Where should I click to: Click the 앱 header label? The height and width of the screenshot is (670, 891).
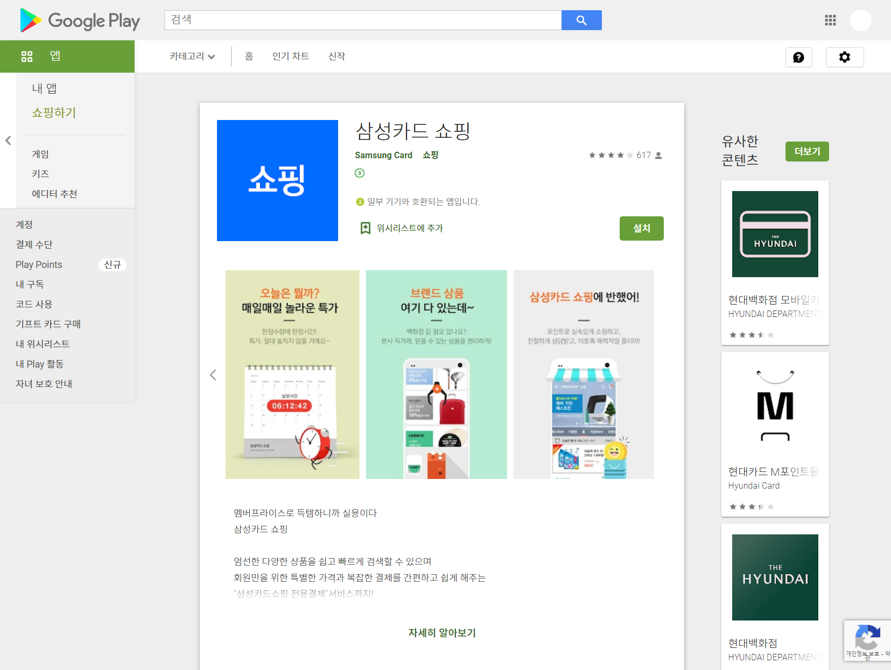coord(55,57)
